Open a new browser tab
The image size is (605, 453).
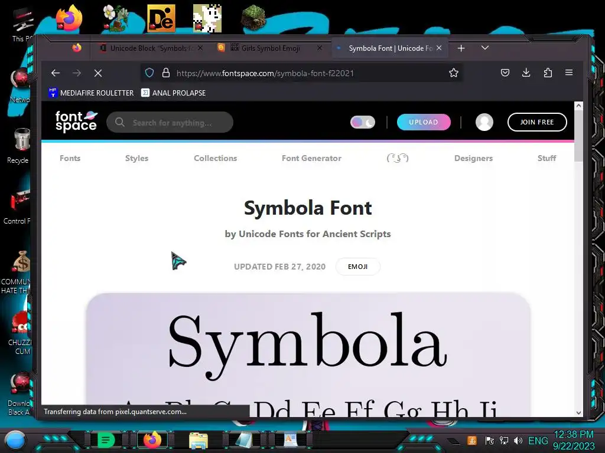461,48
